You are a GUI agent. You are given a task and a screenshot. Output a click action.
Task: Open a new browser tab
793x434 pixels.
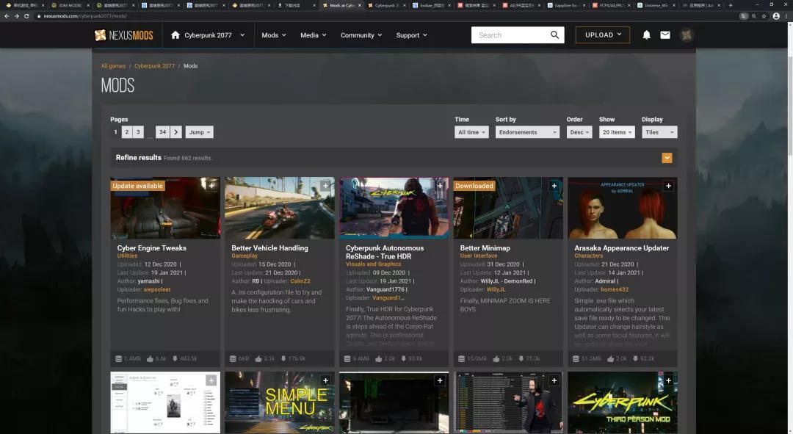tap(731, 5)
